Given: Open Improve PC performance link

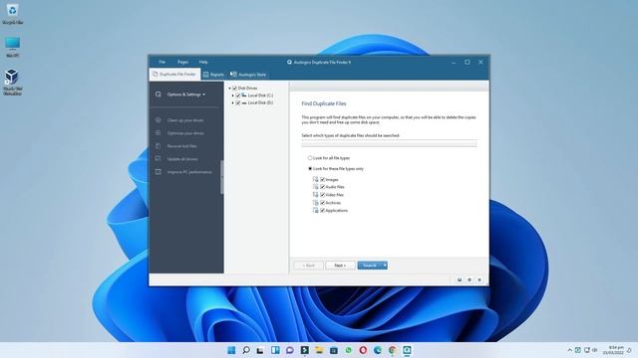Looking at the screenshot, I should (x=189, y=172).
